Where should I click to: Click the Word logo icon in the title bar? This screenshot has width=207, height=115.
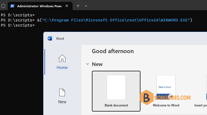(50, 38)
